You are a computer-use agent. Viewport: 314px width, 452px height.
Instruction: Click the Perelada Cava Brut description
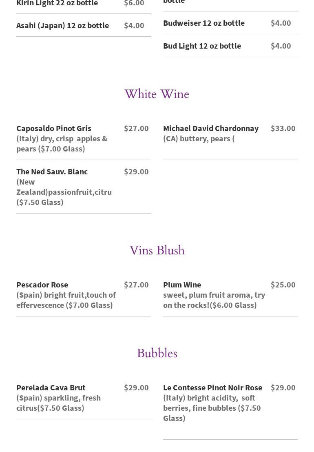coord(58,403)
